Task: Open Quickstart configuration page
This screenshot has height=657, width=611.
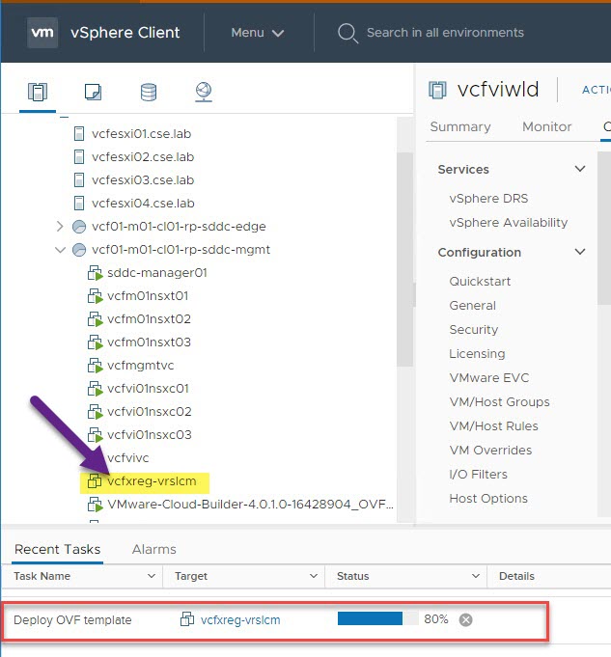Action: [x=480, y=281]
